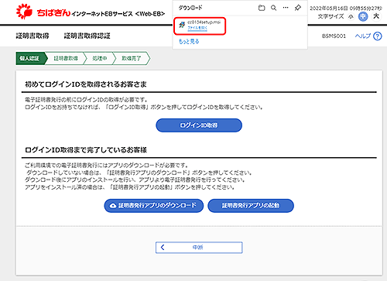Click heading ログインID取得まで完了しているお客様
Screen dimensions: 387x281
pyautogui.click(x=86, y=150)
